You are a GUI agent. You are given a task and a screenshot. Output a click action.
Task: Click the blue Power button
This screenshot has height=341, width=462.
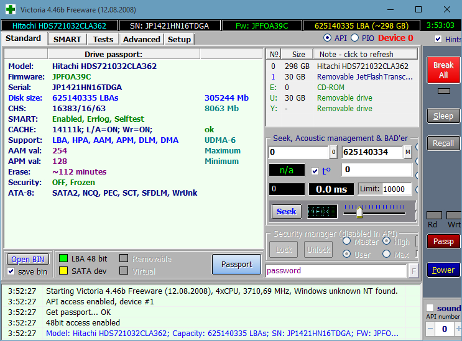click(443, 270)
